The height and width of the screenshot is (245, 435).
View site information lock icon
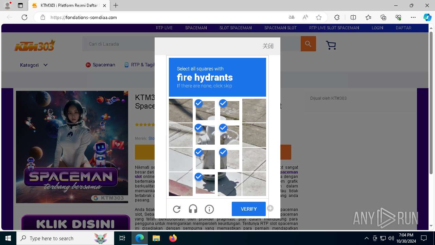(43, 17)
